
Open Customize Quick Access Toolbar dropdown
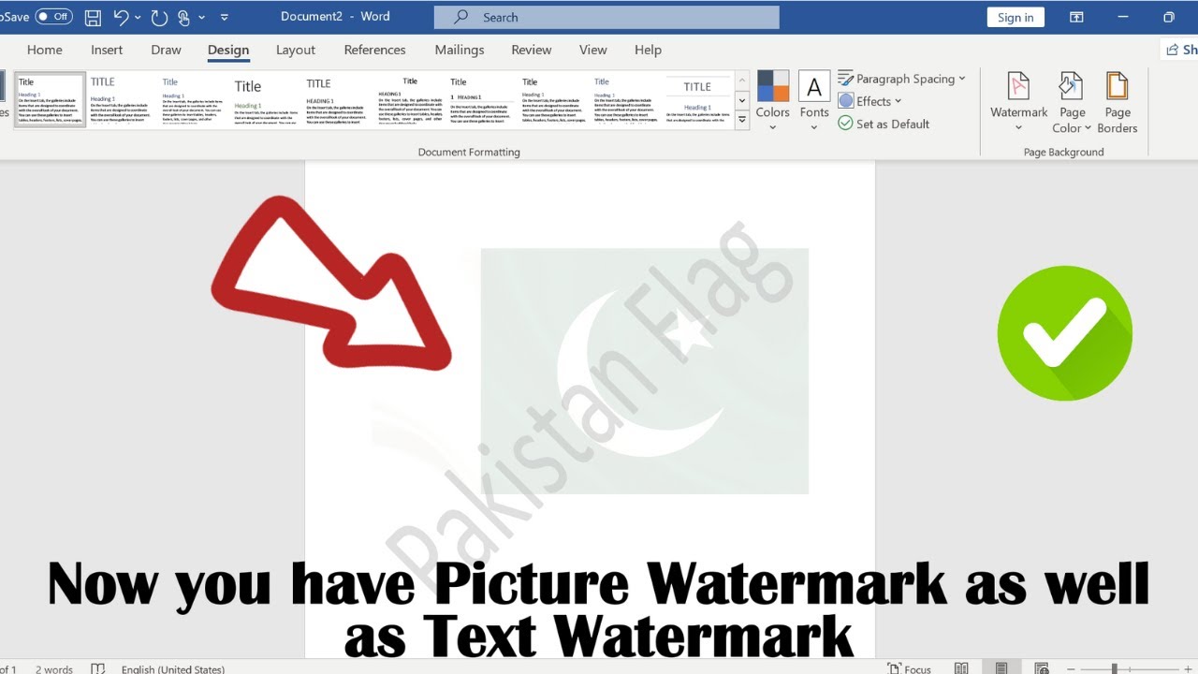[225, 17]
